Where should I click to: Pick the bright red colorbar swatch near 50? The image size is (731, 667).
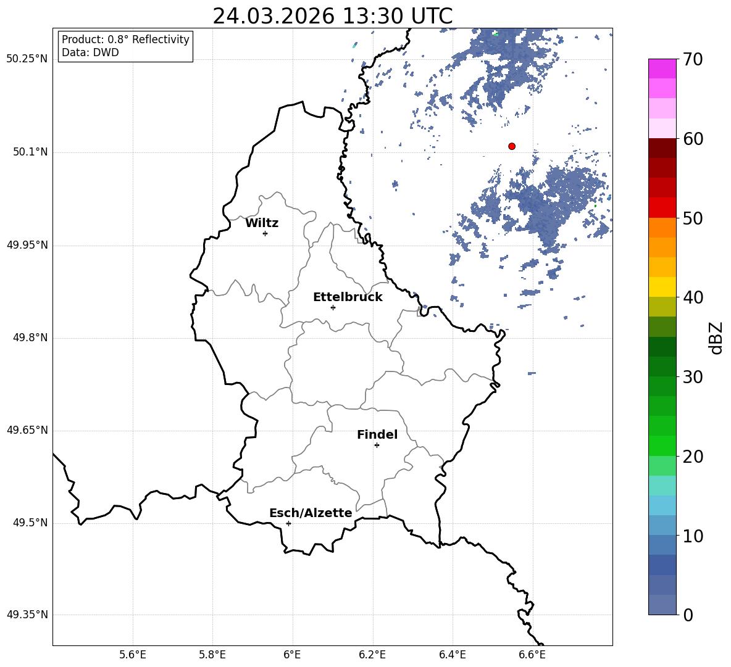click(662, 208)
